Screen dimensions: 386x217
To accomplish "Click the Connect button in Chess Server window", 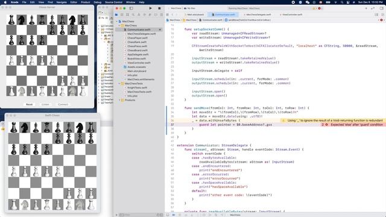I will (x=63, y=104).
